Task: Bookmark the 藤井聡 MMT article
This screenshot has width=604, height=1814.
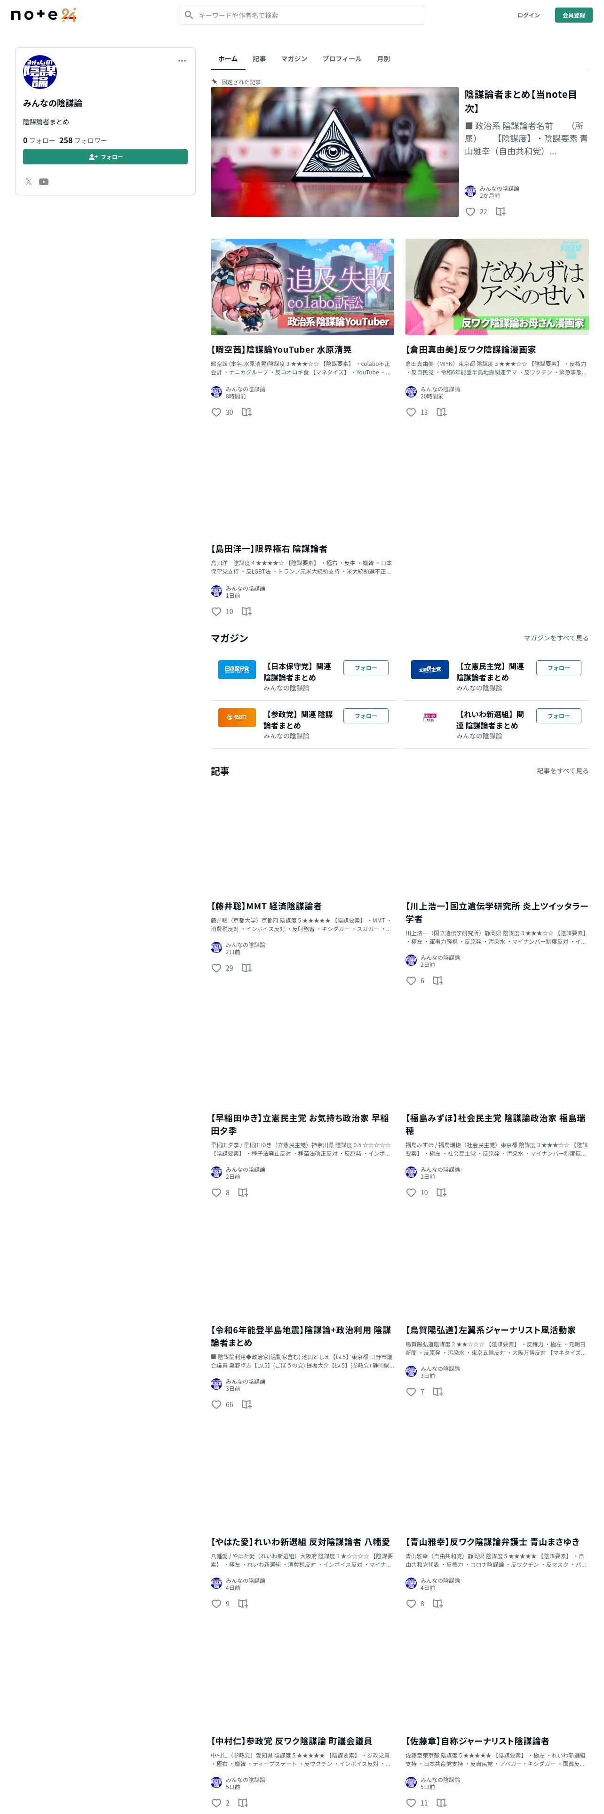Action: pos(247,968)
